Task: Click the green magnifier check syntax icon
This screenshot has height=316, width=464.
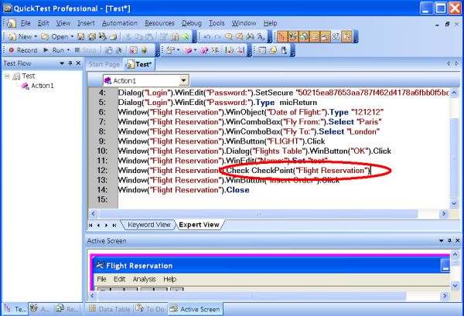Action: 186,36
